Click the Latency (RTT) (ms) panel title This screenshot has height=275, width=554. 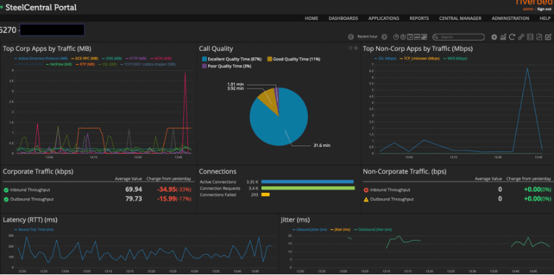coord(30,220)
